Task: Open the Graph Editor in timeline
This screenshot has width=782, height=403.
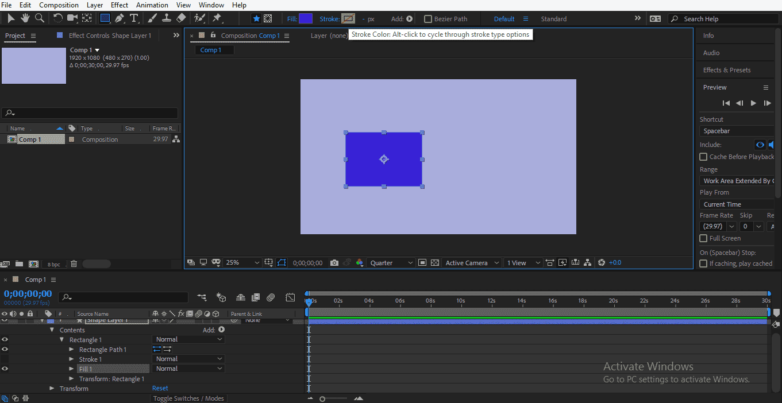Action: (290, 297)
